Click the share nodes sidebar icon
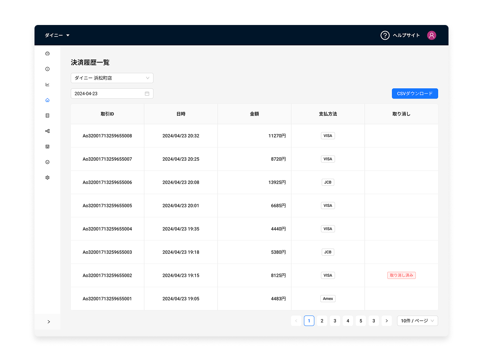 (47, 131)
